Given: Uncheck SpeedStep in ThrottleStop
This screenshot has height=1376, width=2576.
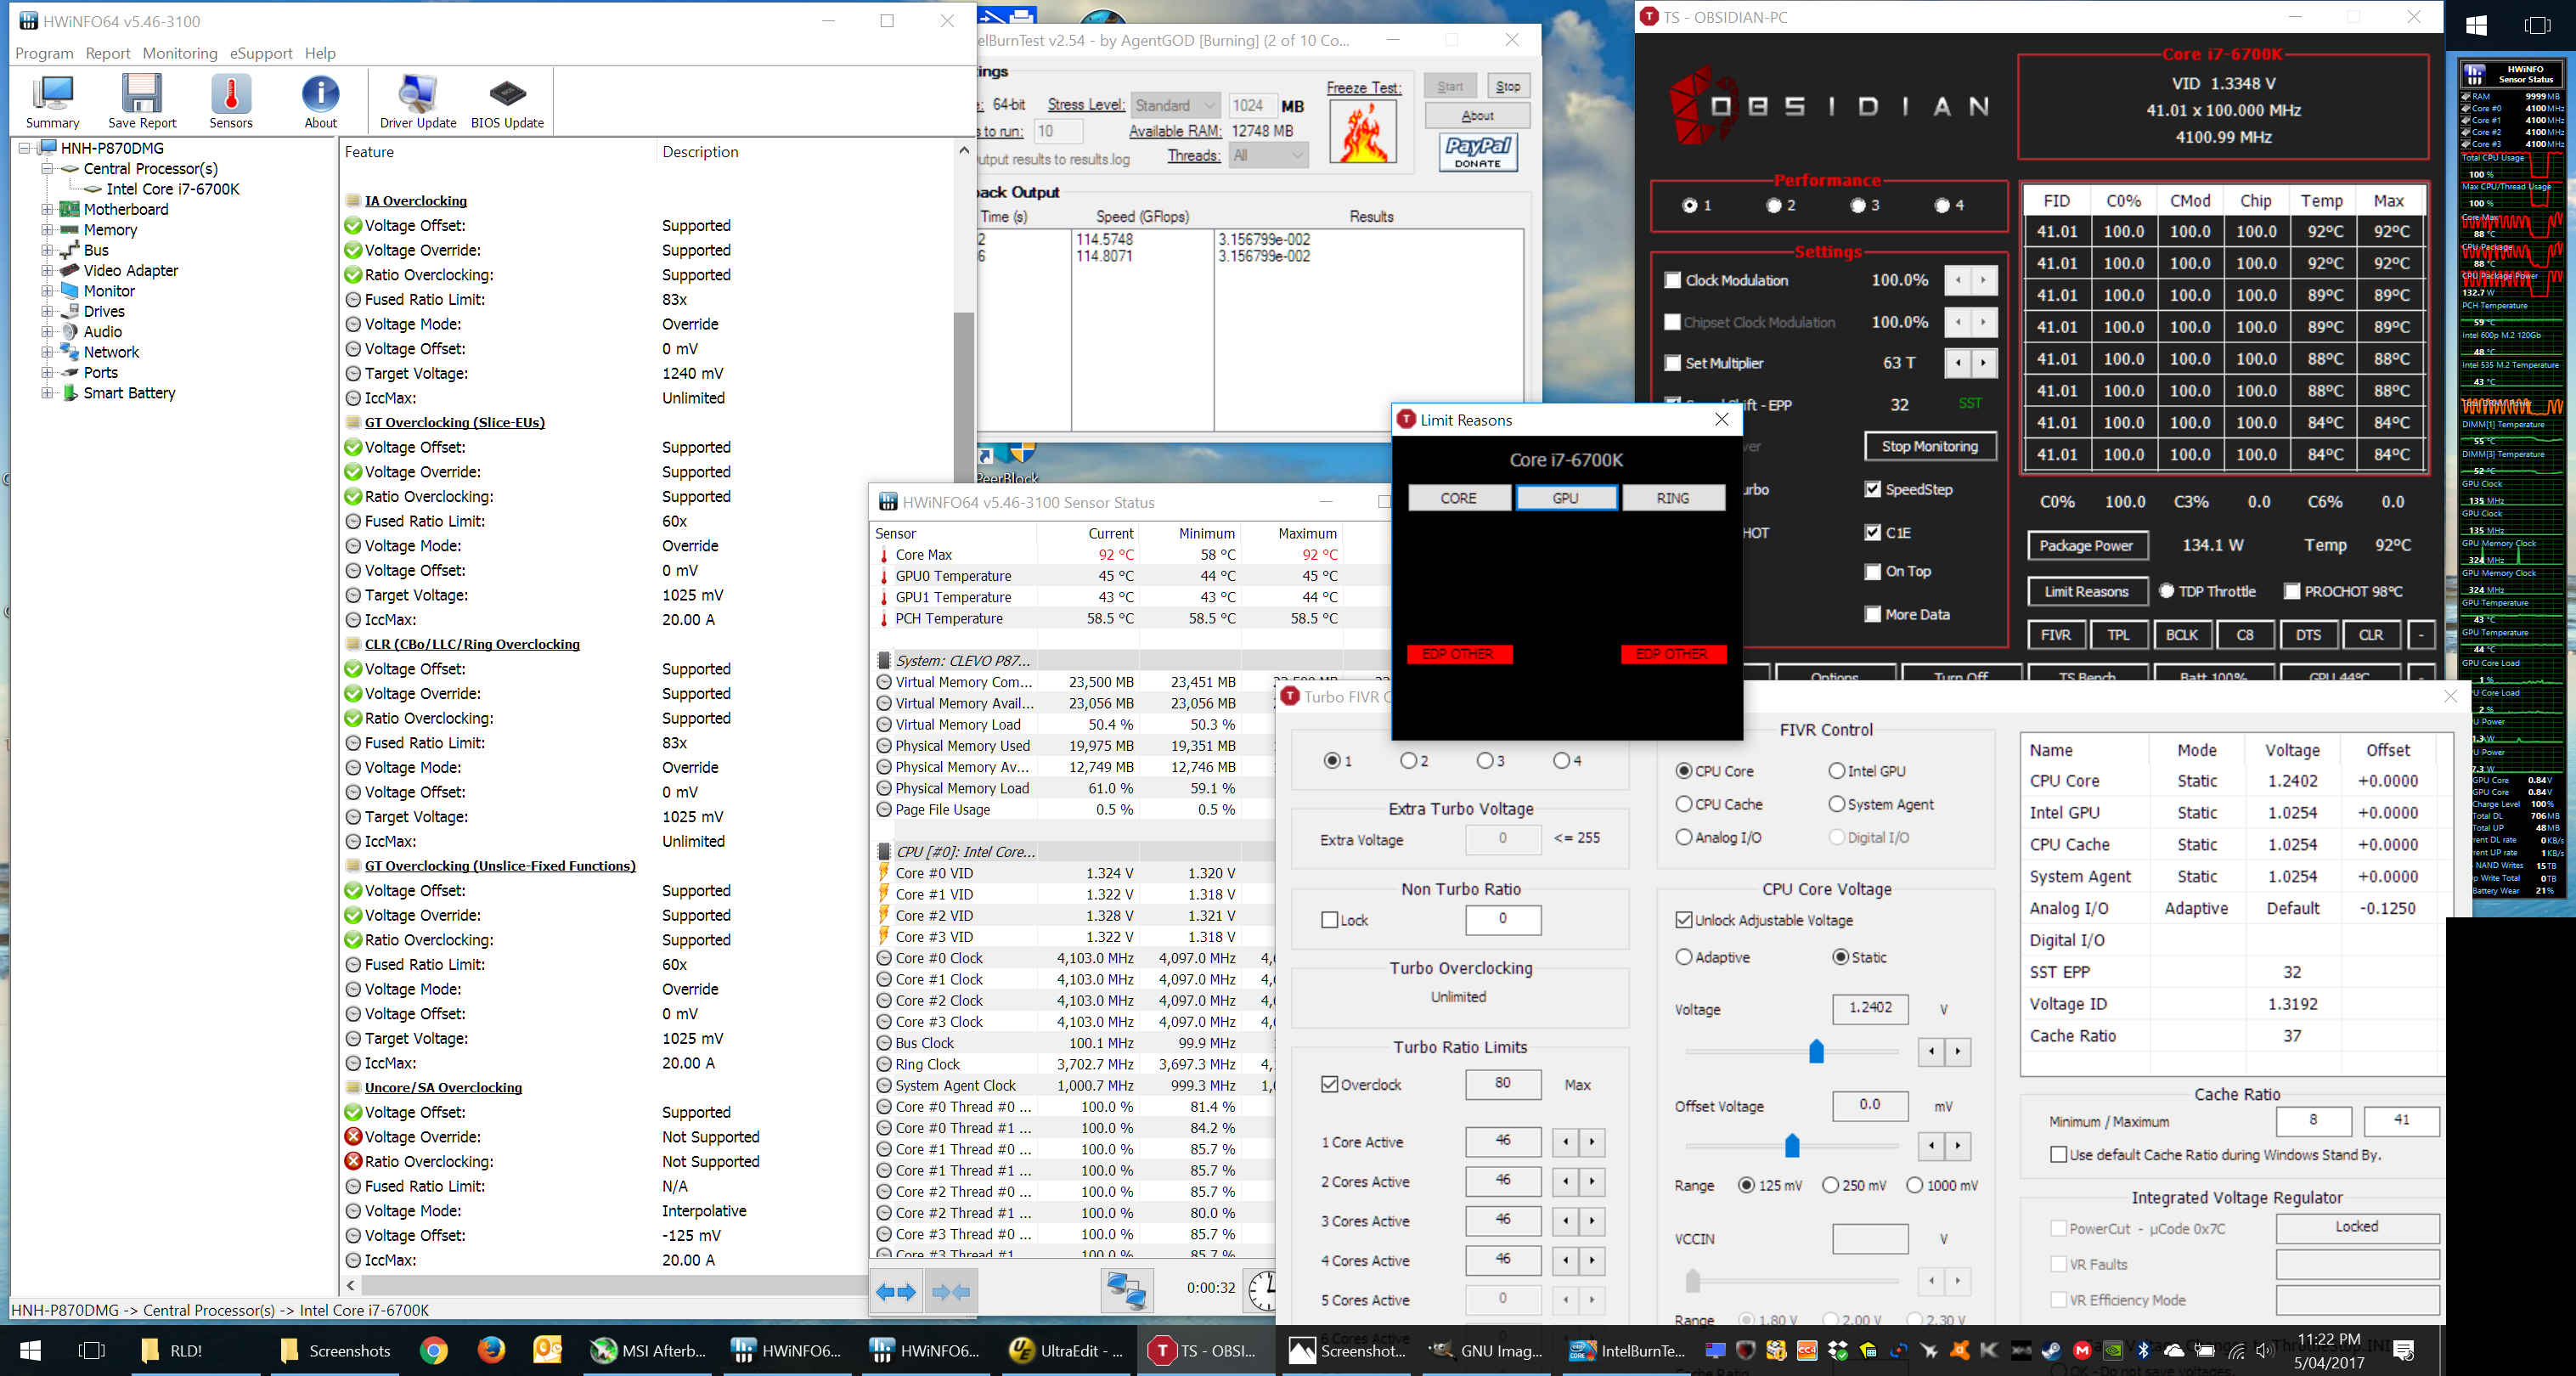Looking at the screenshot, I should coord(1872,489).
